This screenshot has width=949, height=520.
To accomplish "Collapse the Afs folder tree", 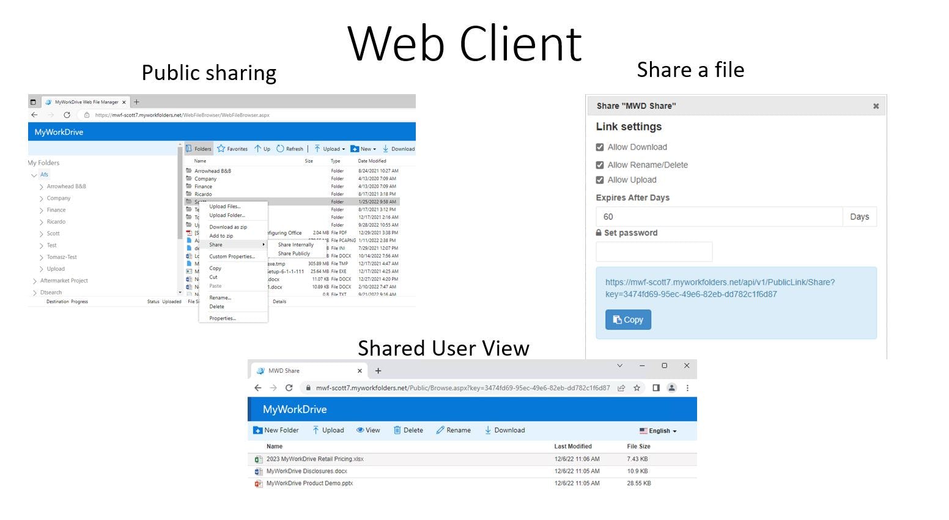I will [35, 174].
